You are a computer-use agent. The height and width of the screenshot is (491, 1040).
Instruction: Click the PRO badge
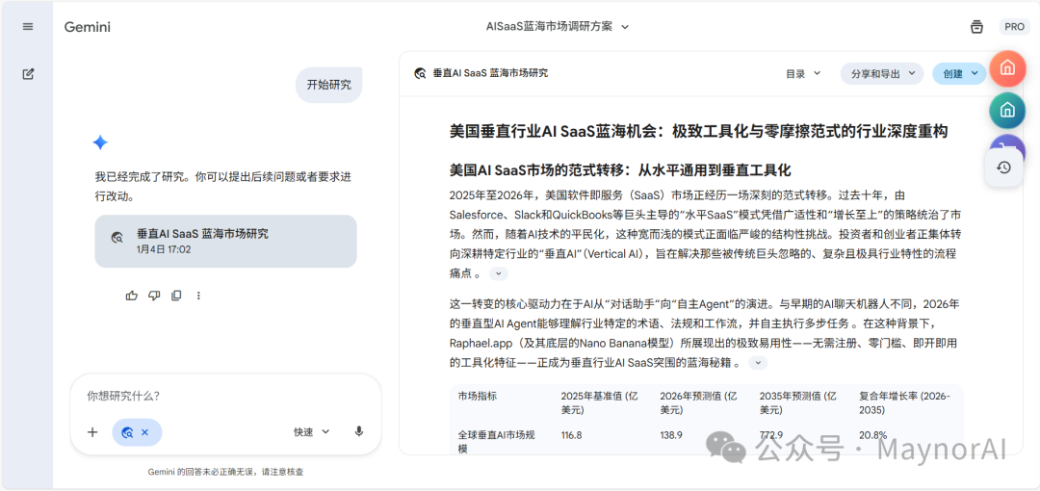[1015, 27]
